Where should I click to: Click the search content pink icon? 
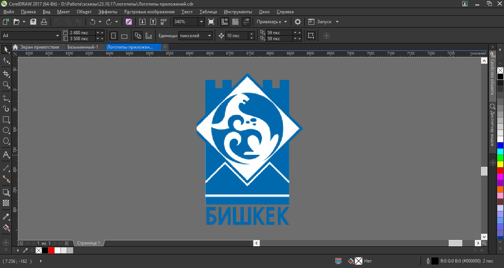coord(129,22)
